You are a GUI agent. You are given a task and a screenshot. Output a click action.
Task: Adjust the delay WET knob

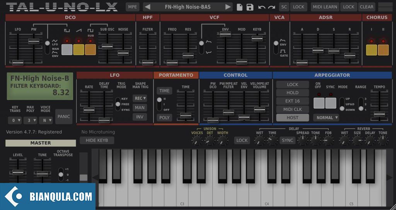259,141
